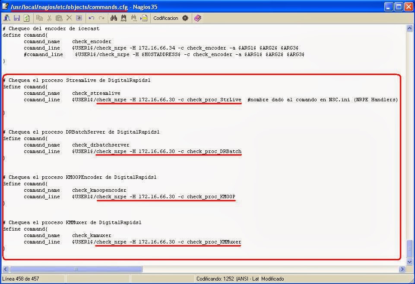The image size is (415, 284).
Task: Open a file using the toolbar icon
Action: 7,18
